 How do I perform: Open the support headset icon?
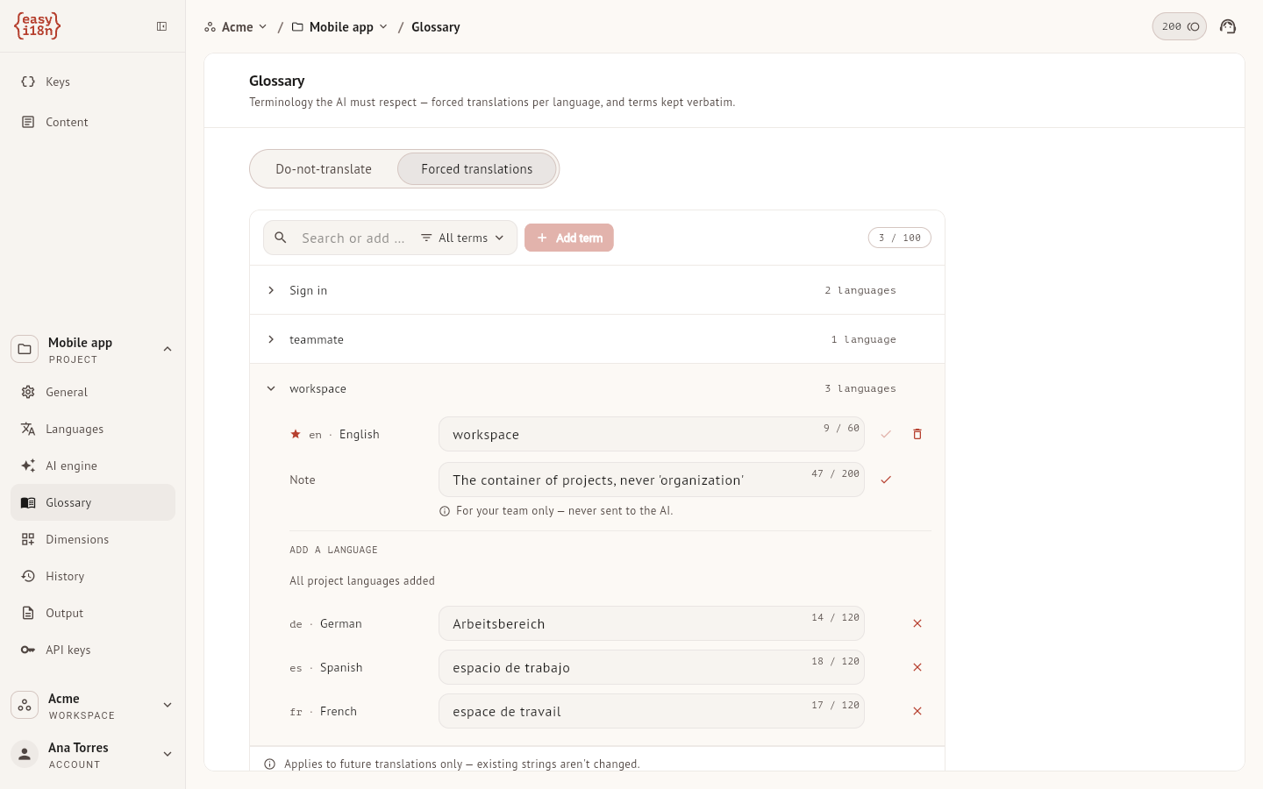tap(1228, 26)
